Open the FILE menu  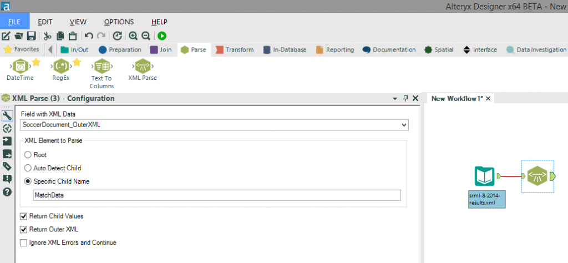14,22
